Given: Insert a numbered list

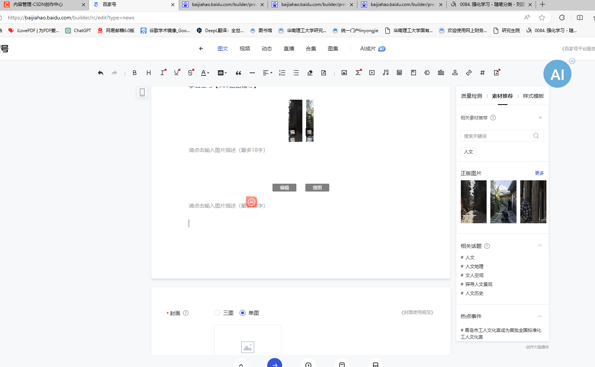Looking at the screenshot, I should point(282,73).
